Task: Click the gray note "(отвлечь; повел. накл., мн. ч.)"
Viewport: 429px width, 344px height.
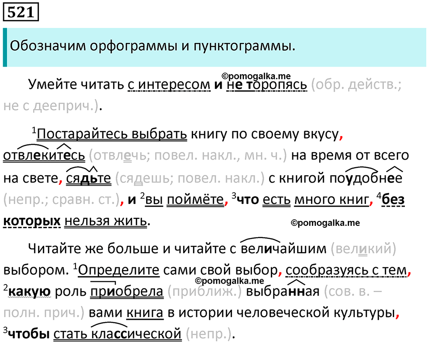Action: pos(188,156)
